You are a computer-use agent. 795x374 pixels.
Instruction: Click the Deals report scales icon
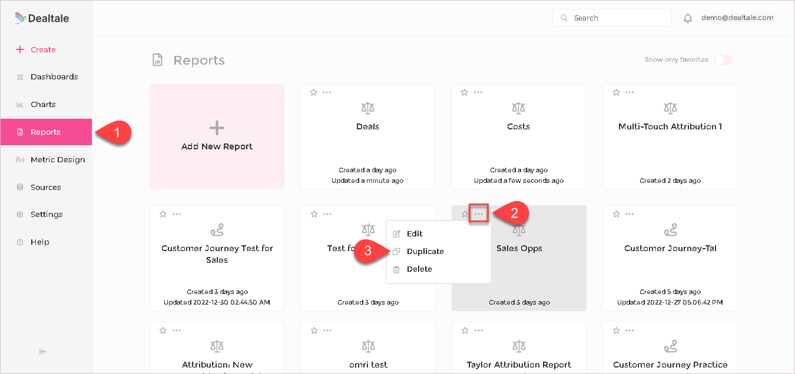coord(367,108)
